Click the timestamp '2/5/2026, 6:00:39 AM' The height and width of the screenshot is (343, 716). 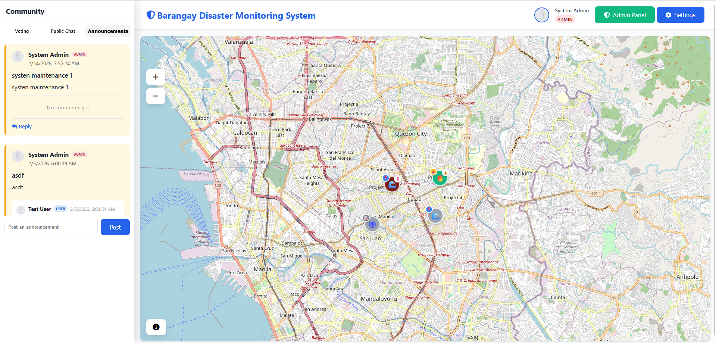coord(52,163)
